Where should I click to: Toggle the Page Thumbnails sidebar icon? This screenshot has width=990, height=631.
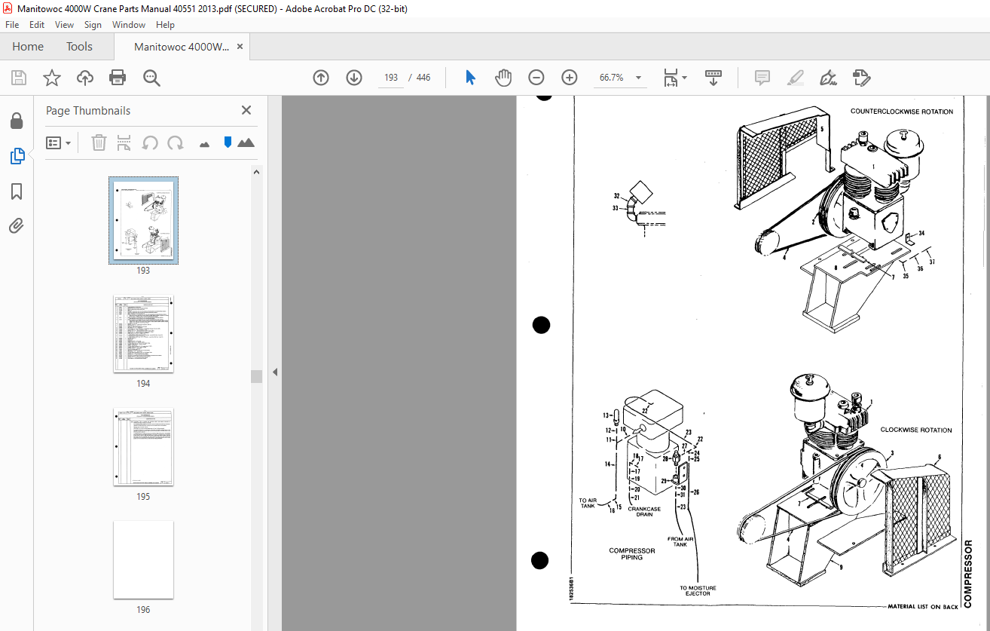tap(17, 156)
